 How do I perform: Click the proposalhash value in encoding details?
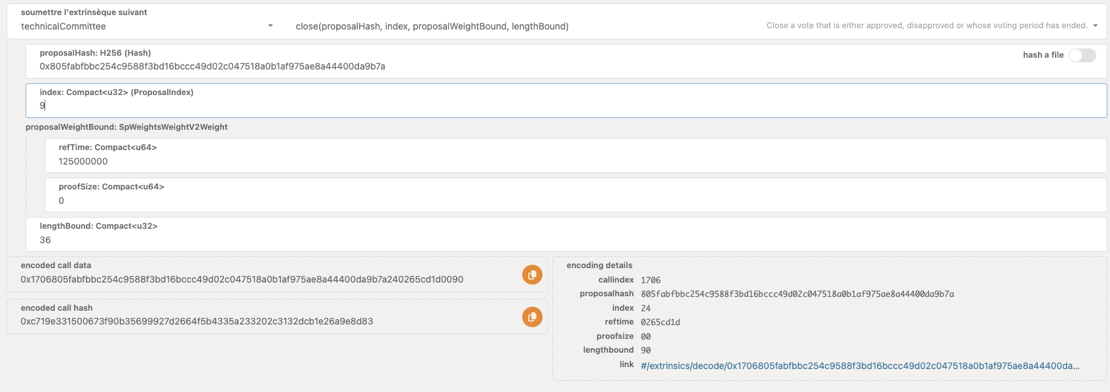[797, 294]
